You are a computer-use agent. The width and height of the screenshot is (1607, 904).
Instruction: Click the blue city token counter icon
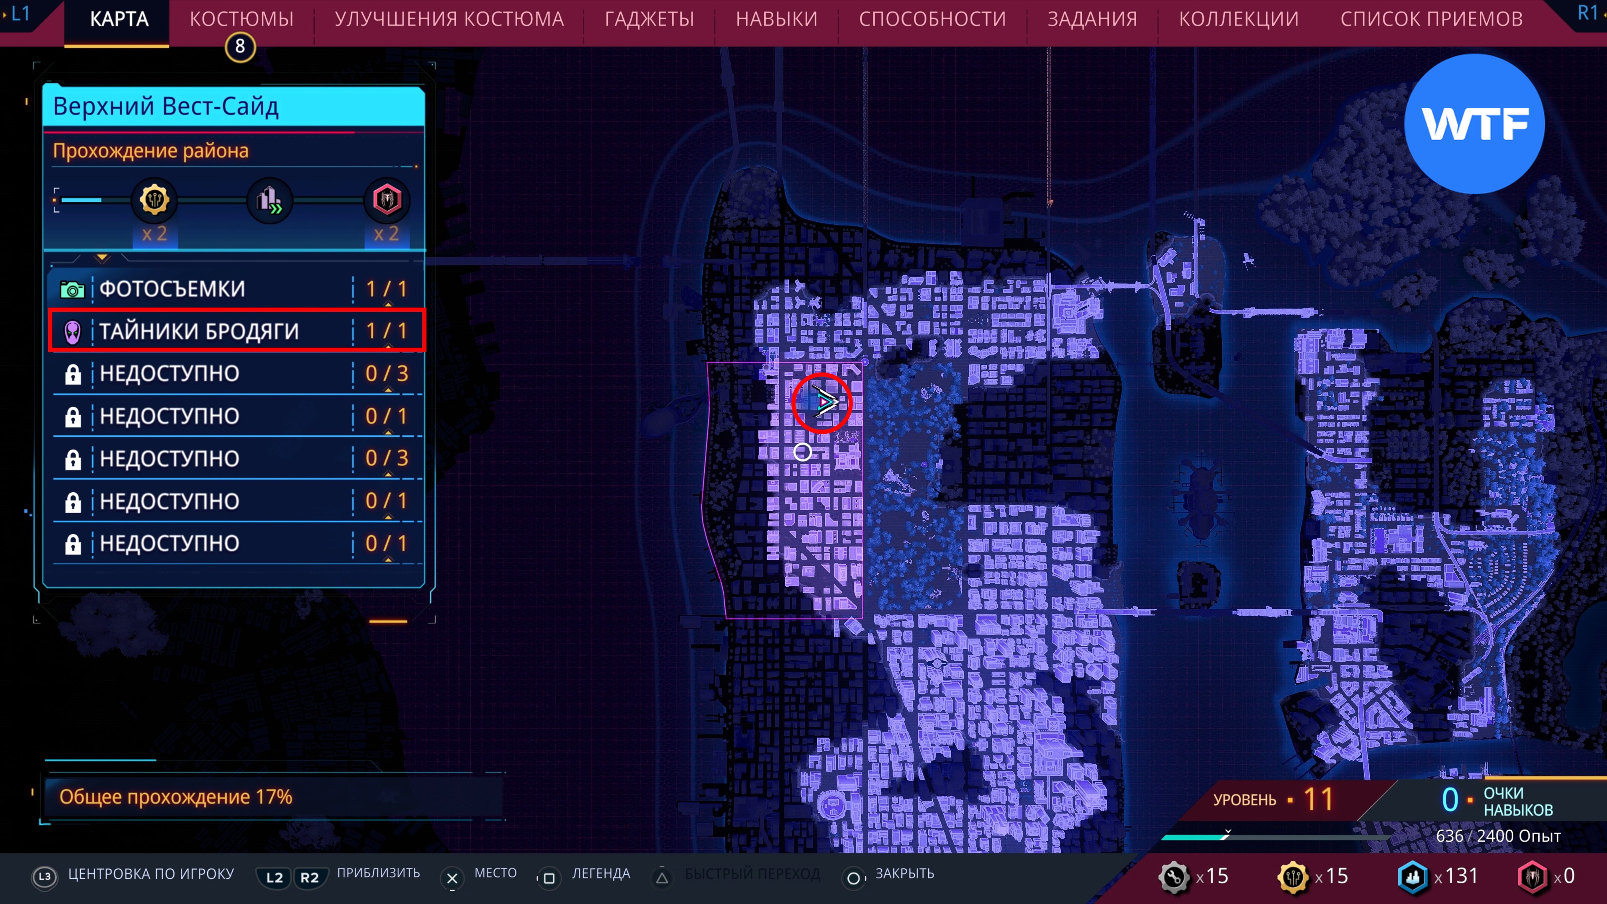1412,876
